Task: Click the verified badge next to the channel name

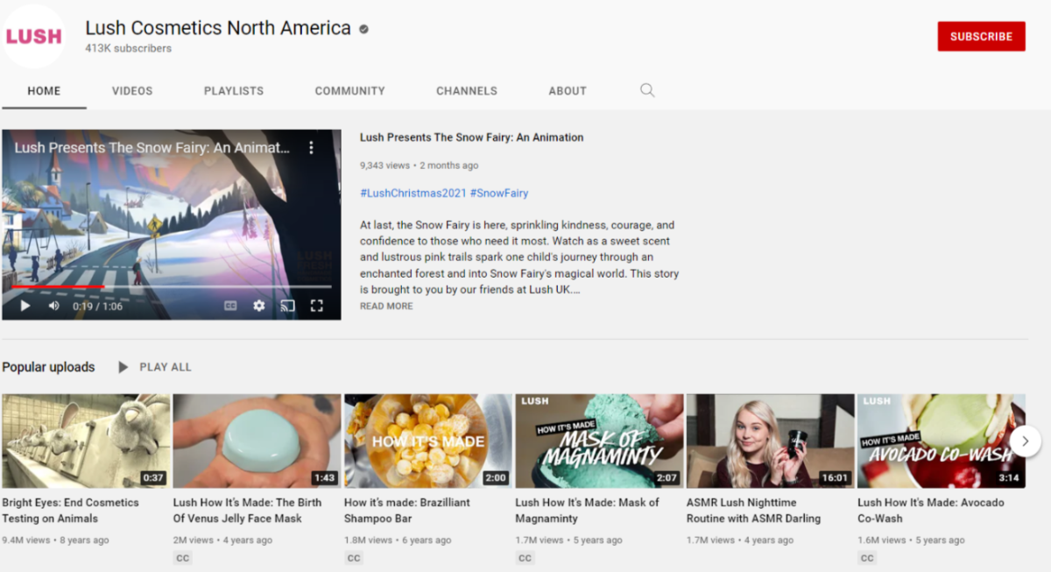Action: pyautogui.click(x=362, y=27)
